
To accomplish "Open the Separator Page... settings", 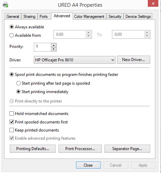I will coord(127,149).
